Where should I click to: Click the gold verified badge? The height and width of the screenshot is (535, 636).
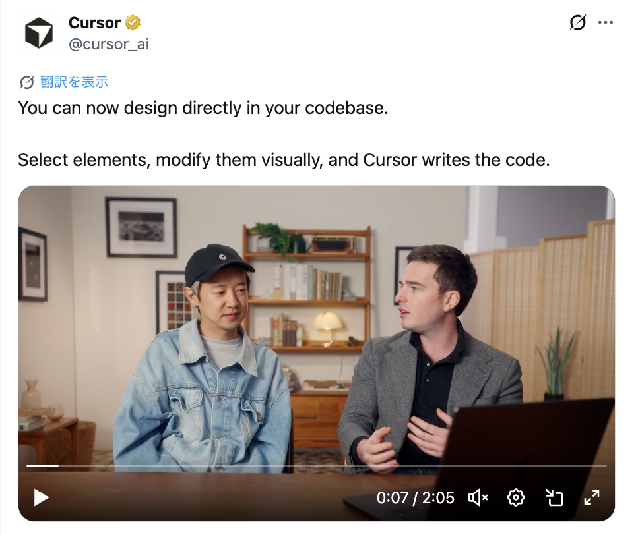click(133, 22)
